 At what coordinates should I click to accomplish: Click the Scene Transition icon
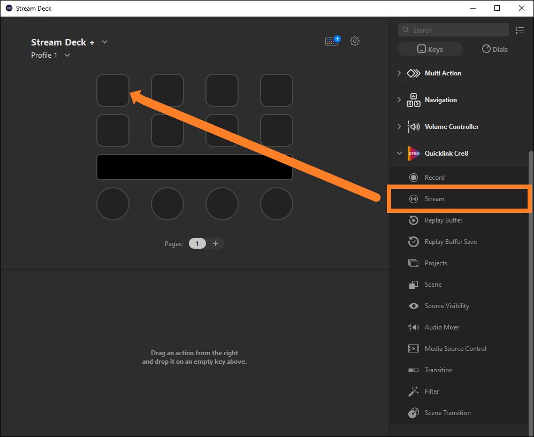[x=414, y=413]
